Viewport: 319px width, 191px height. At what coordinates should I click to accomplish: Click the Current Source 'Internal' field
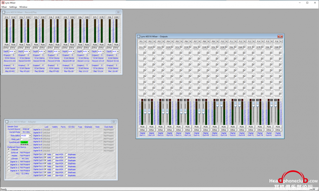coord(26,129)
